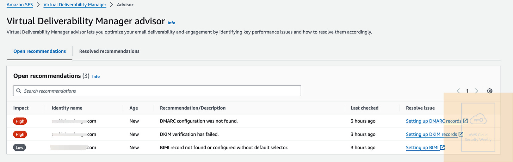Go to the previous page arrow

tap(458, 91)
